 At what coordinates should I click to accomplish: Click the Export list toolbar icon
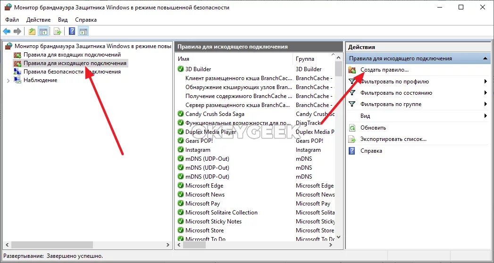58,31
